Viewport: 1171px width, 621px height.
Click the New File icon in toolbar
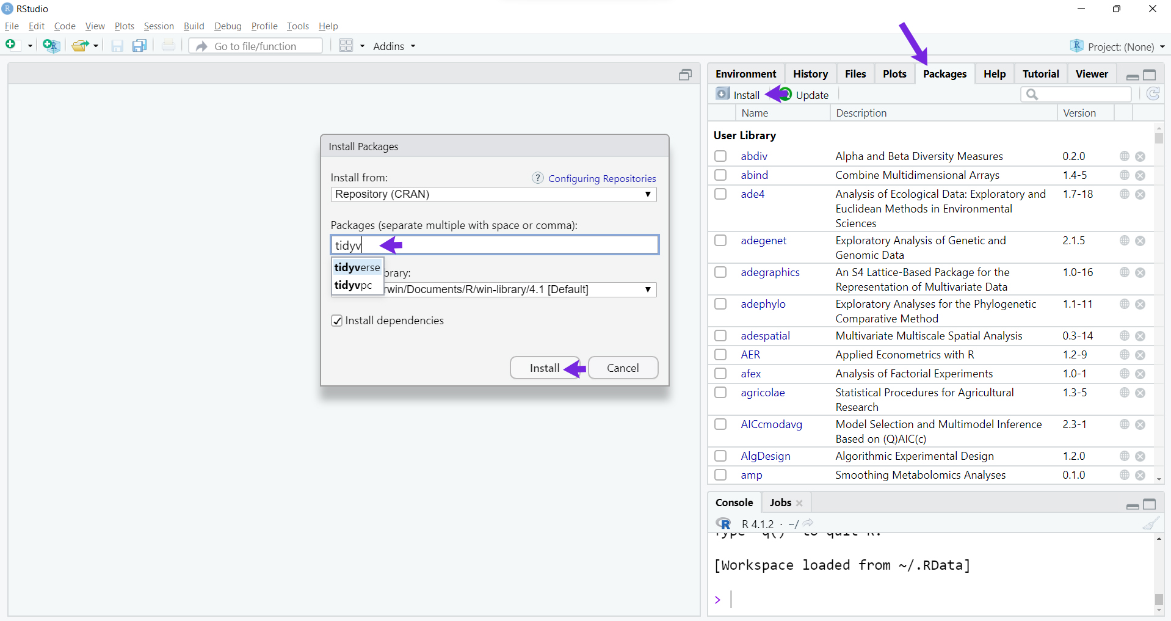click(11, 45)
